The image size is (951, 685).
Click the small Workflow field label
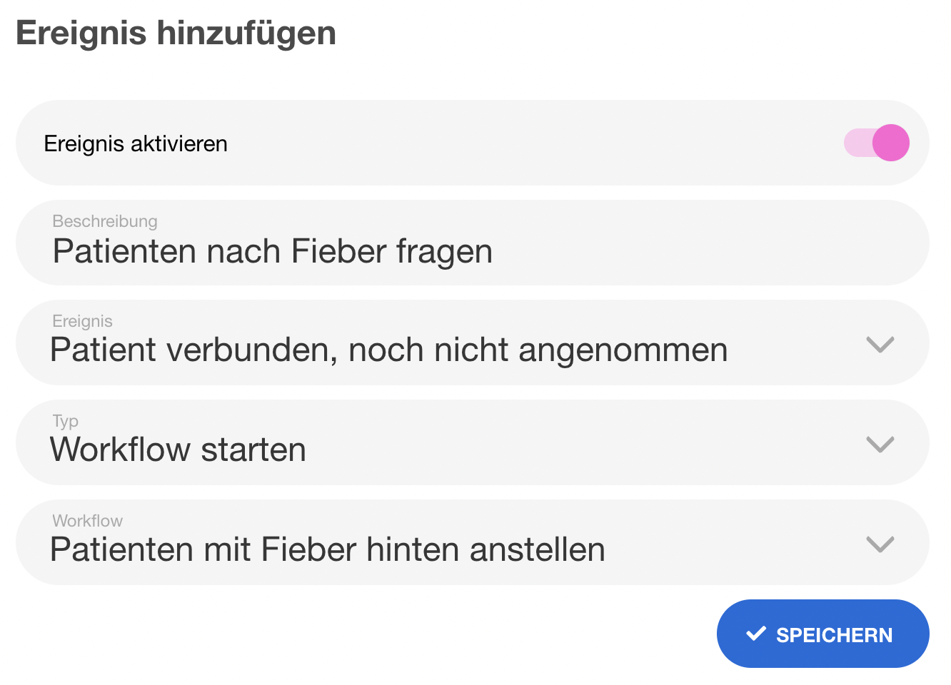click(88, 521)
